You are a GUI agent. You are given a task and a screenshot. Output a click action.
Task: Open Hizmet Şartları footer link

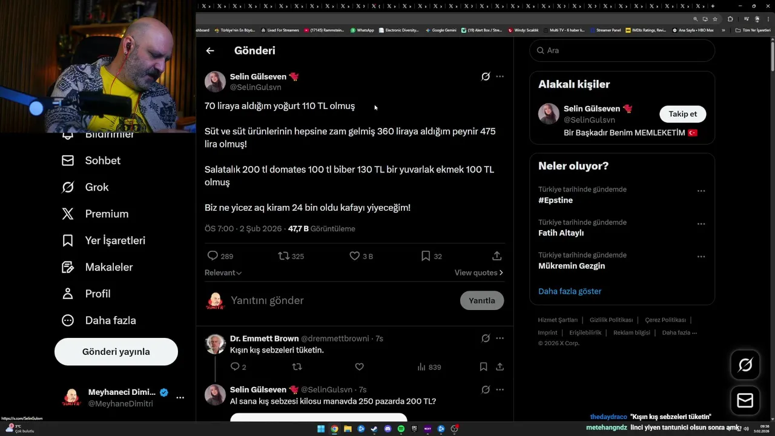click(558, 320)
